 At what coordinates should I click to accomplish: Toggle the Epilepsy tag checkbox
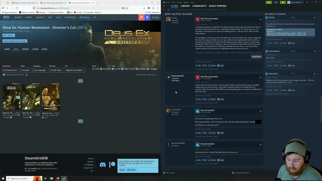(x=137, y=69)
